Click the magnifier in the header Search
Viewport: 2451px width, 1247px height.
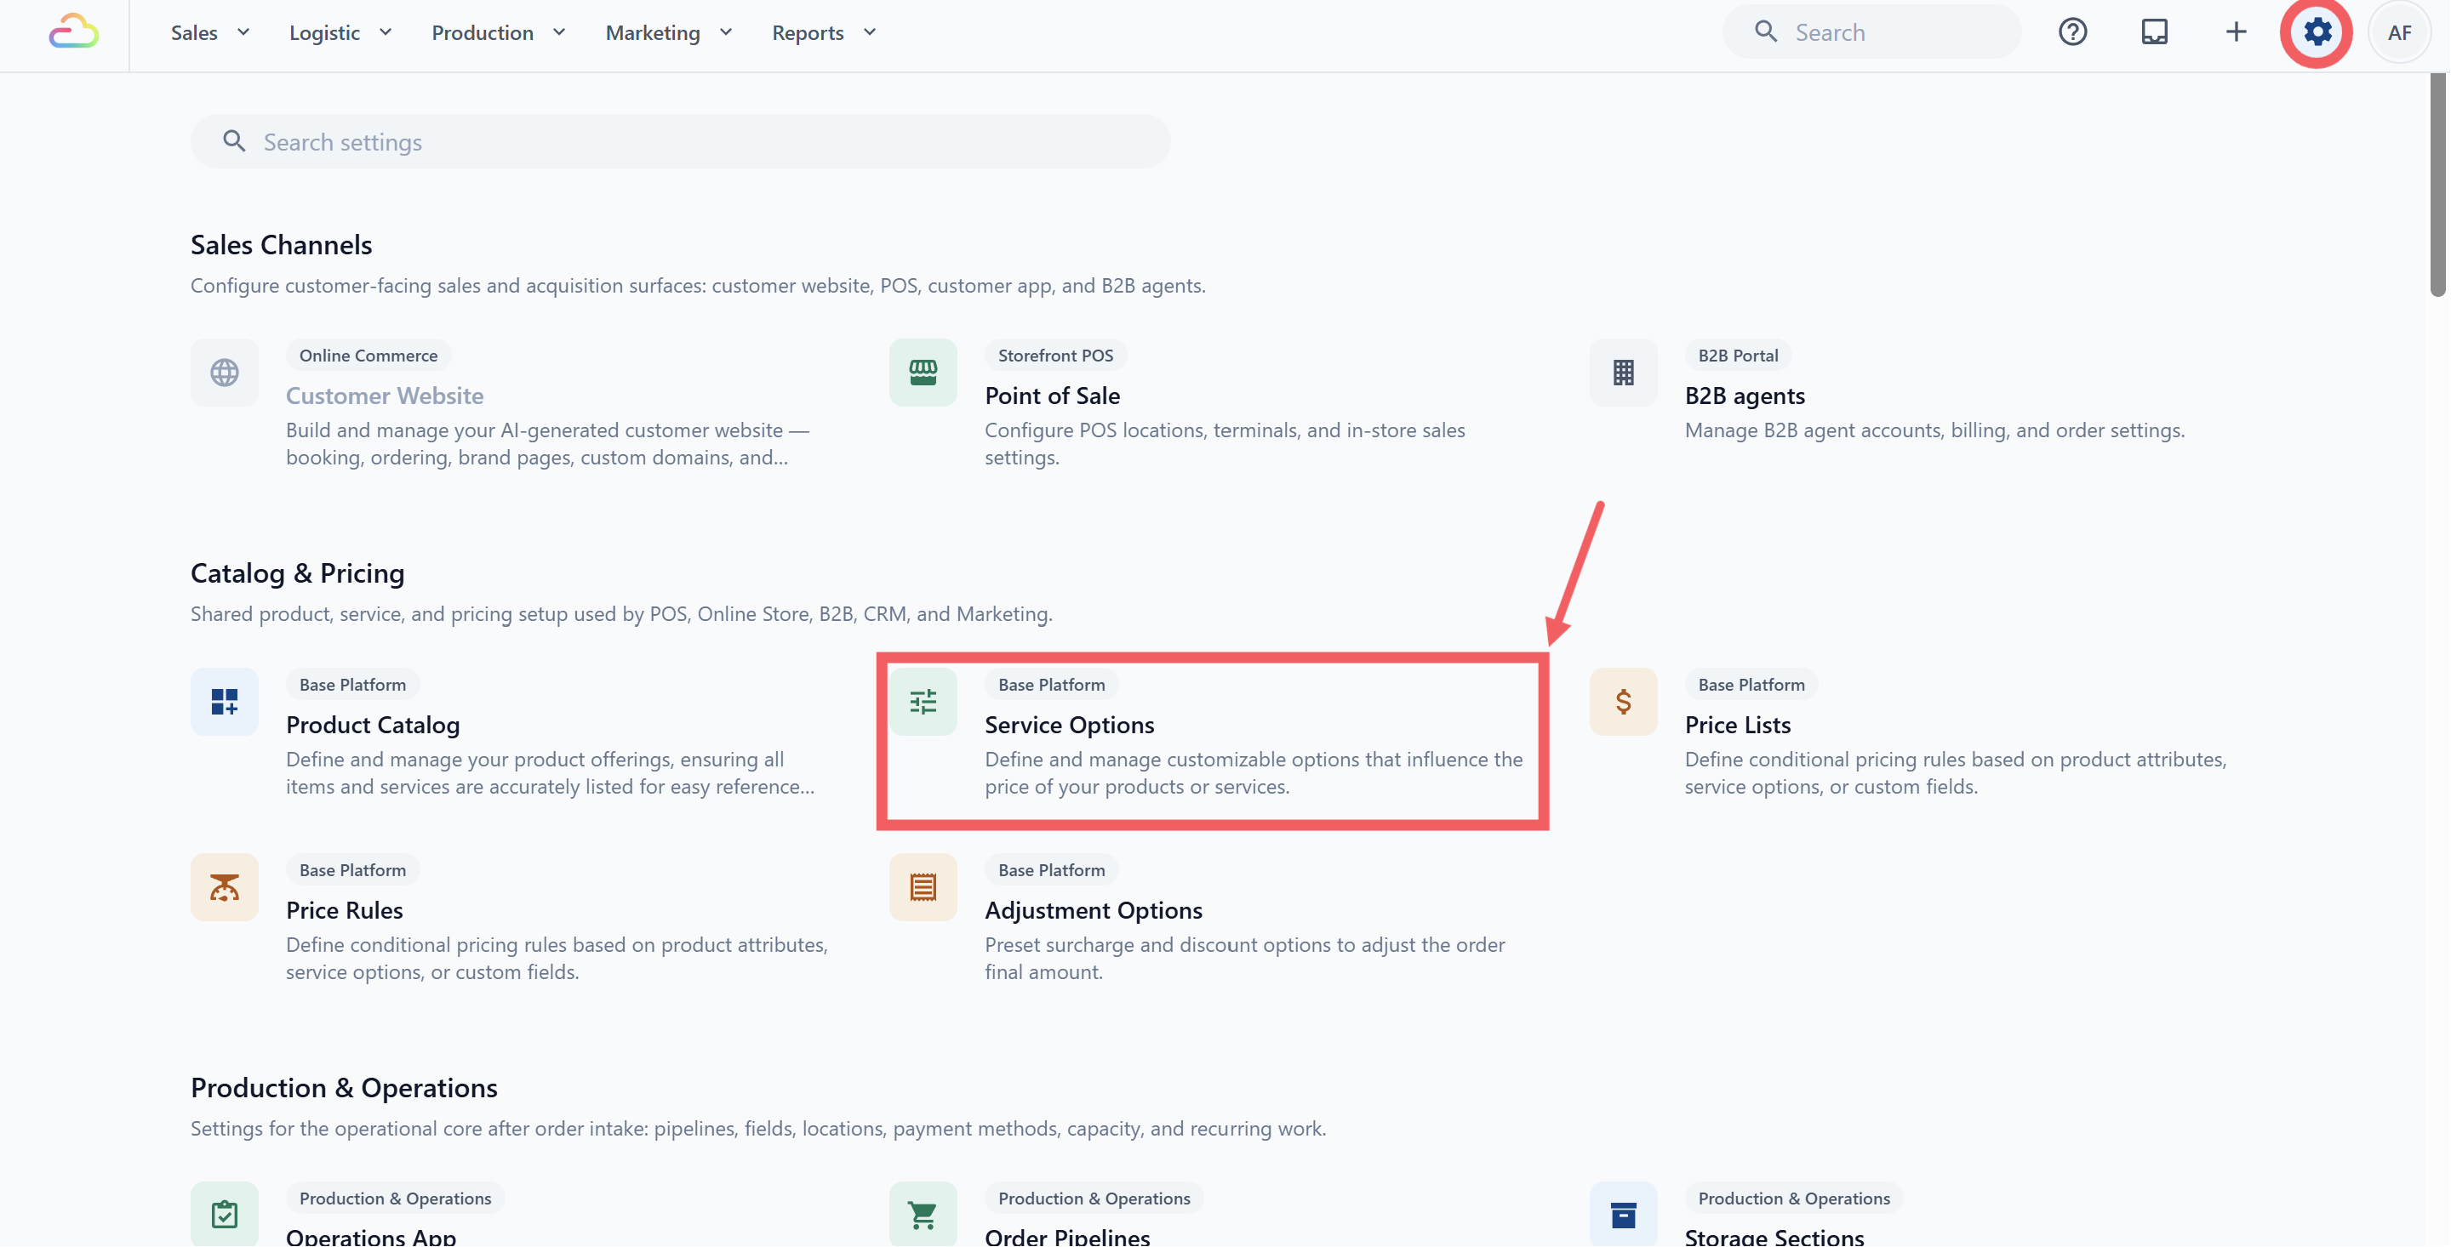1766,31
